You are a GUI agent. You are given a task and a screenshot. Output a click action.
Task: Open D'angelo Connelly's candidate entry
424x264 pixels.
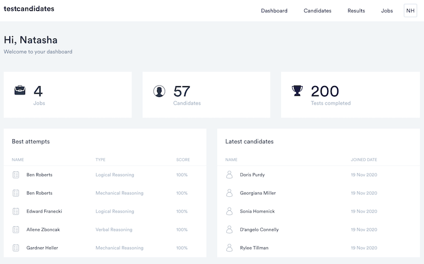(259, 230)
